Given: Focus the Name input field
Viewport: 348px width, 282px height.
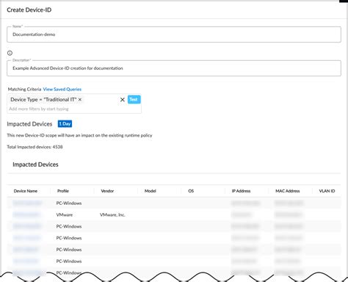Looking at the screenshot, I should (174, 35).
